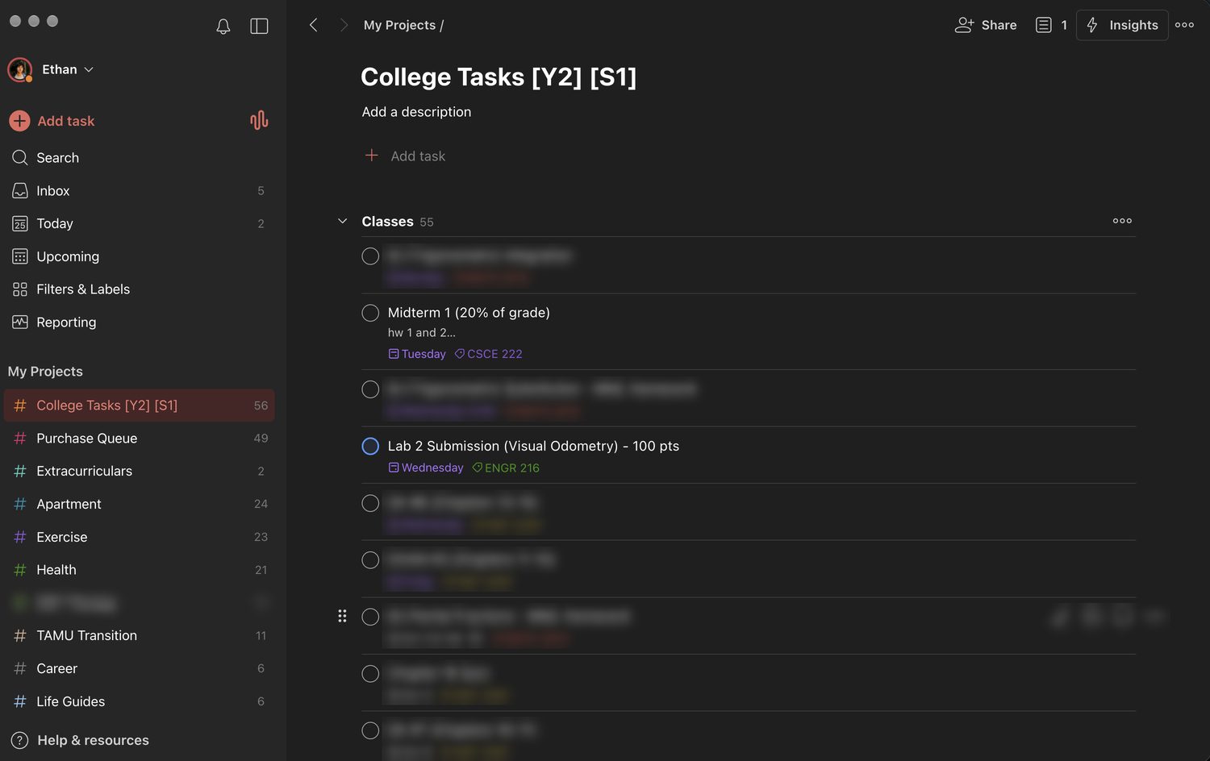The width and height of the screenshot is (1210, 761).
Task: Open Filters & Labels
Action: [139, 289]
